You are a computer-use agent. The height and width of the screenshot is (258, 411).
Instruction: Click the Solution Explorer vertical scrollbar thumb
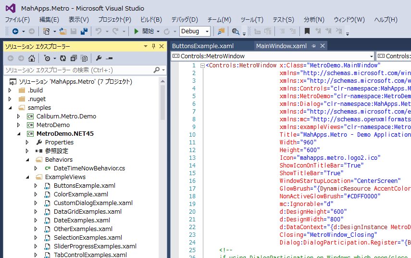pyautogui.click(x=162, y=103)
